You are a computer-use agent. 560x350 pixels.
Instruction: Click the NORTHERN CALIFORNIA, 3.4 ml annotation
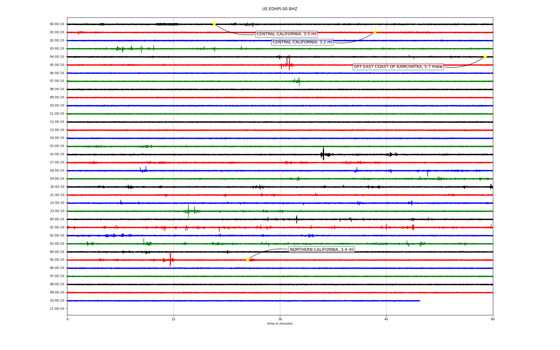(x=321, y=249)
